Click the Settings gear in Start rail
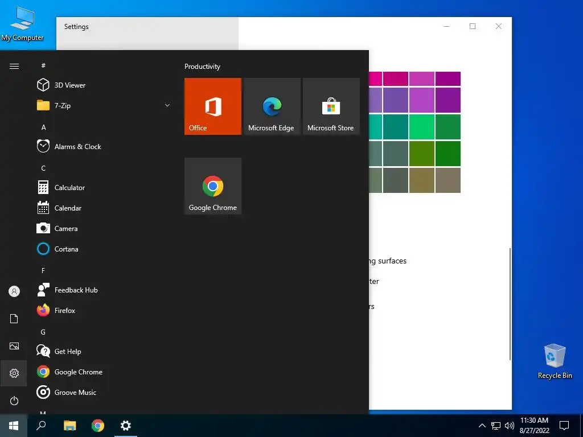The height and width of the screenshot is (437, 583). 14,373
